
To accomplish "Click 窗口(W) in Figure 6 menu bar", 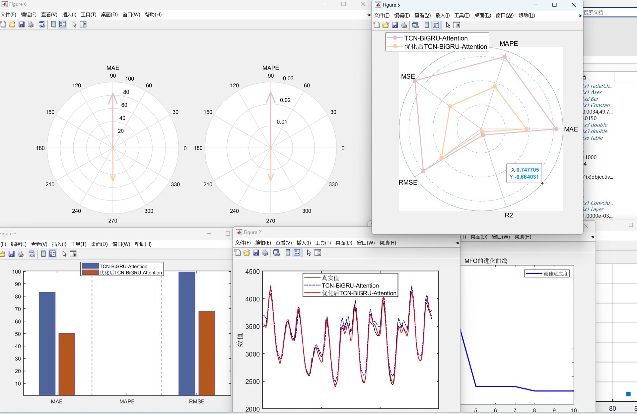I will point(131,15).
